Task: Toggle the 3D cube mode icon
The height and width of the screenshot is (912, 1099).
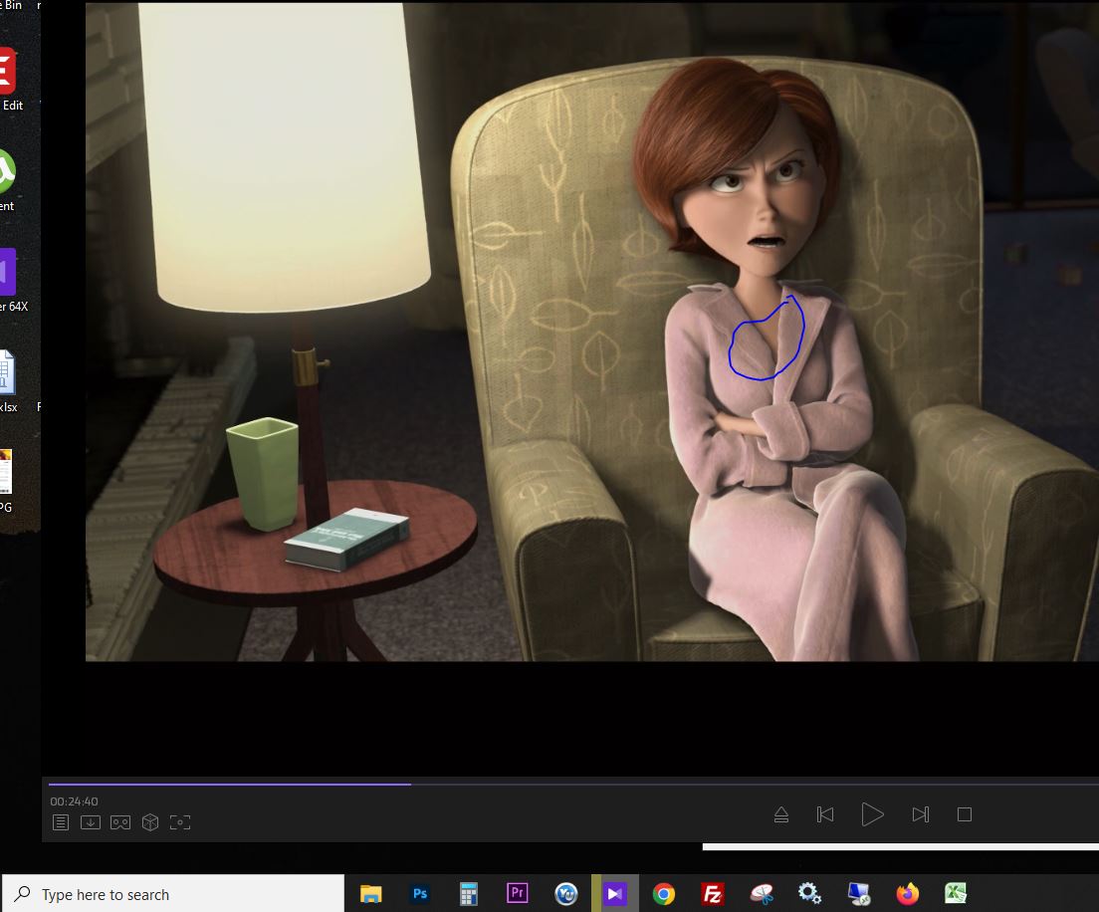Action: pyautogui.click(x=150, y=822)
